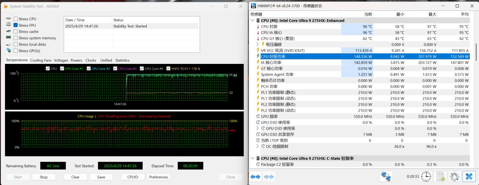Open the Statistics tab
This screenshot has height=185, width=479.
point(122,60)
